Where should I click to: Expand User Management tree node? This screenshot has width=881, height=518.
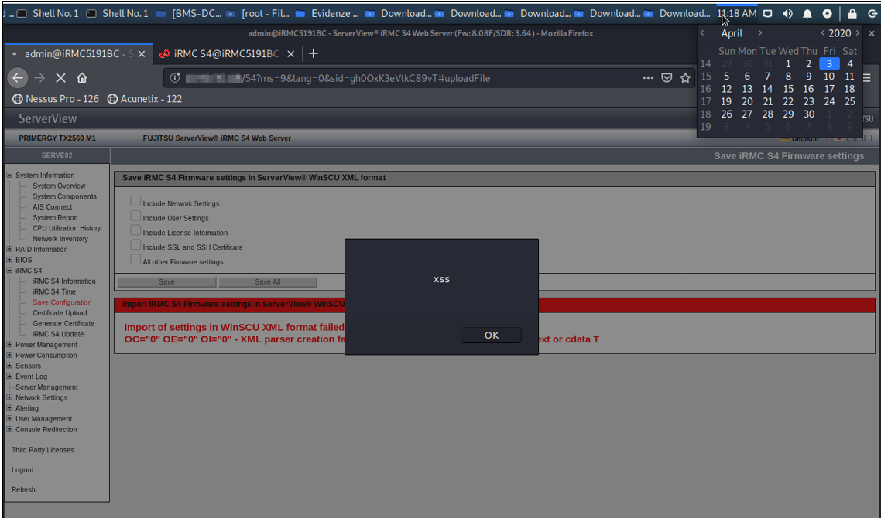9,419
